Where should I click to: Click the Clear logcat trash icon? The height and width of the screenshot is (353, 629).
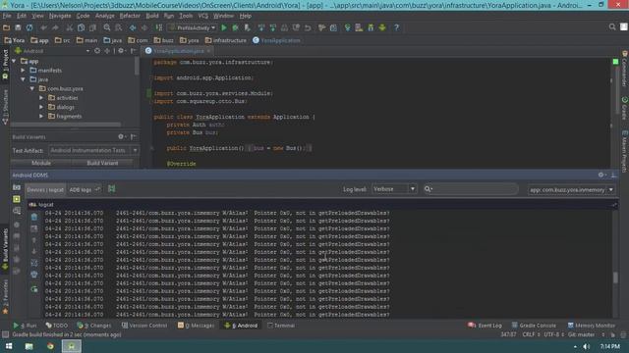(x=34, y=217)
